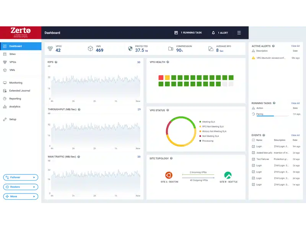Expand the Restore button arrow

coord(34,187)
